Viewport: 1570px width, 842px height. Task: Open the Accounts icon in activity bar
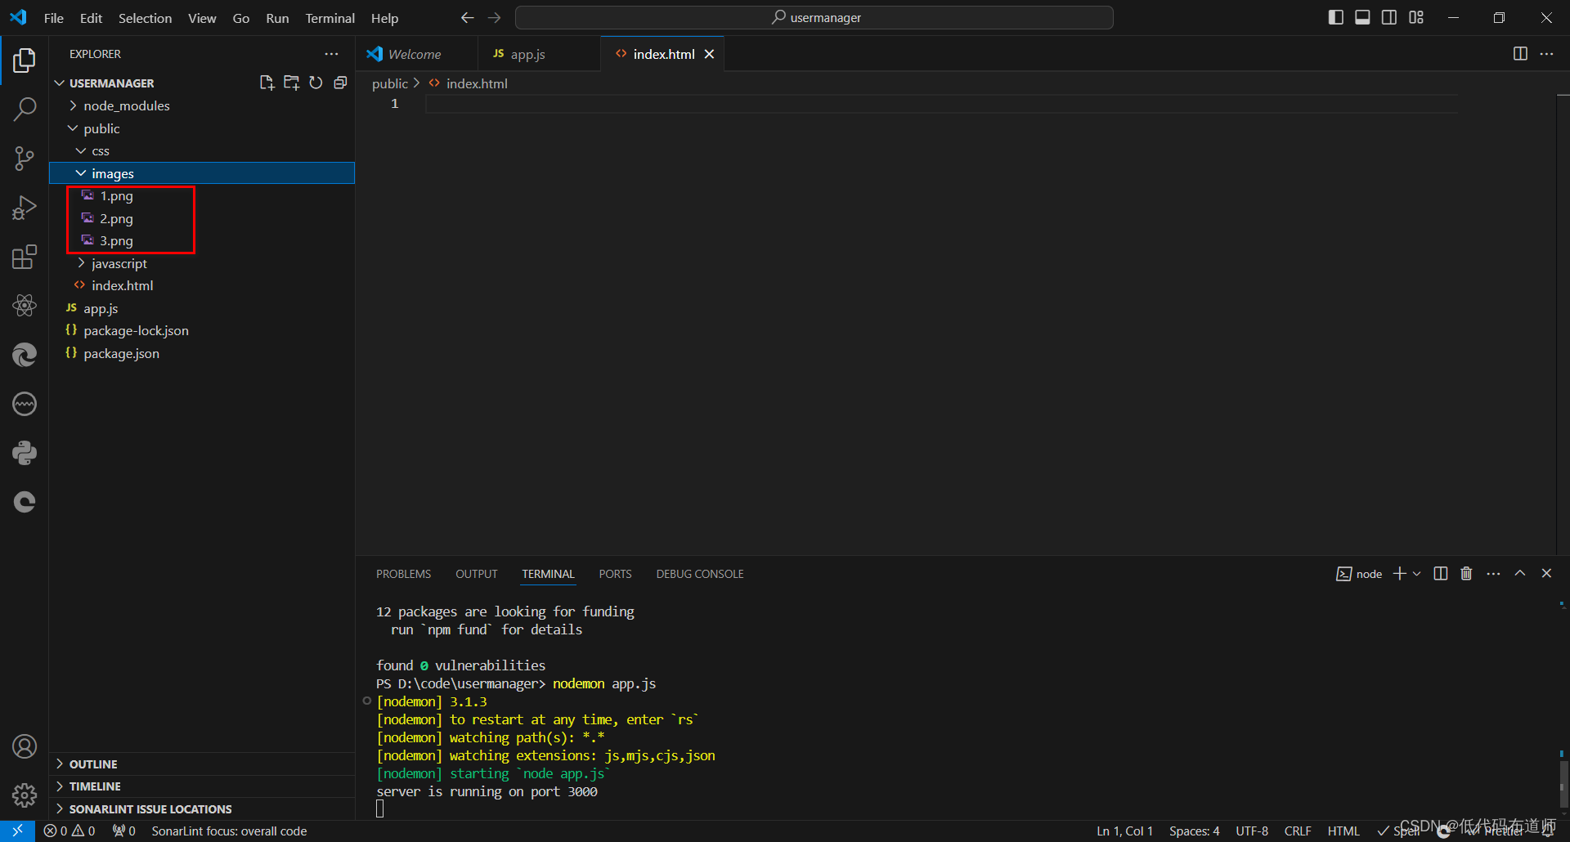click(25, 746)
